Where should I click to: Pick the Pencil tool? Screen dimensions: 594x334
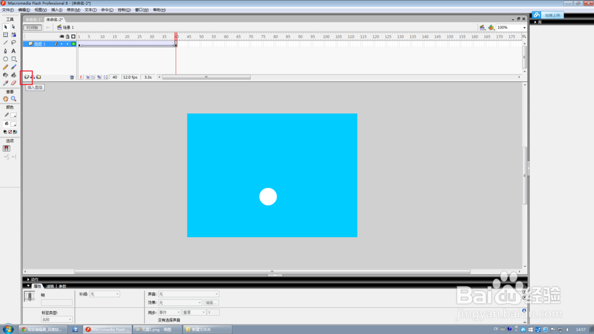[5, 67]
